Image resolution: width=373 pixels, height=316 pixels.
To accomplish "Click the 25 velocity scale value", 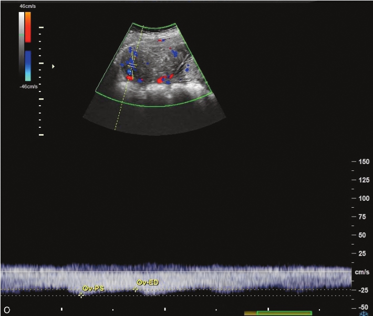I will 362,253.
